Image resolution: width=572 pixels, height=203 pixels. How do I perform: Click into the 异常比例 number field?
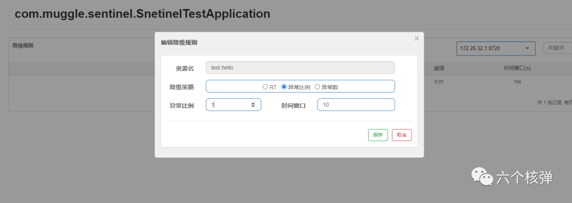[x=234, y=105]
